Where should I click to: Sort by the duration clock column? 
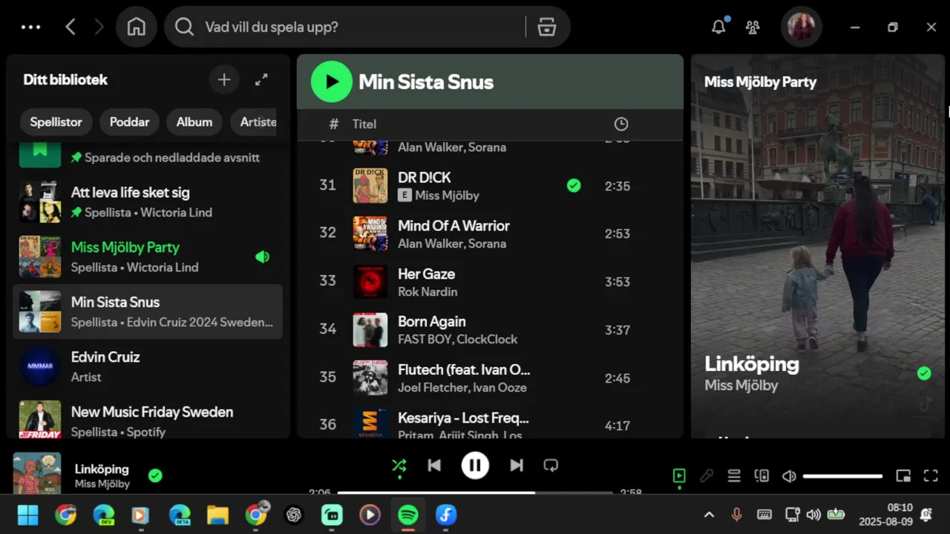[621, 124]
